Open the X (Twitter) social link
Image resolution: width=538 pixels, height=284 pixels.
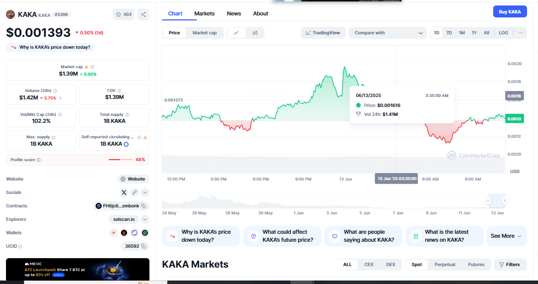click(124, 192)
